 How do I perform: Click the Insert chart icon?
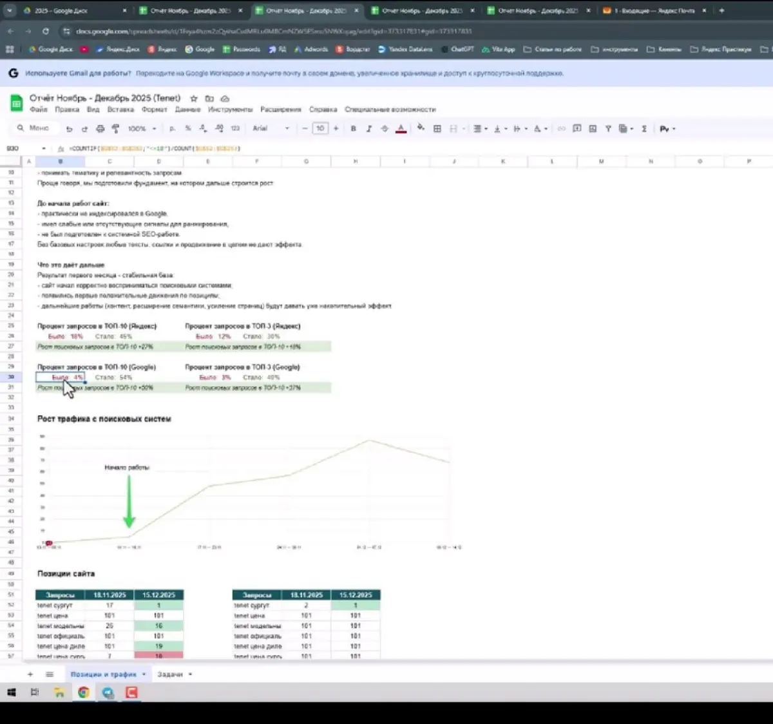coord(593,129)
